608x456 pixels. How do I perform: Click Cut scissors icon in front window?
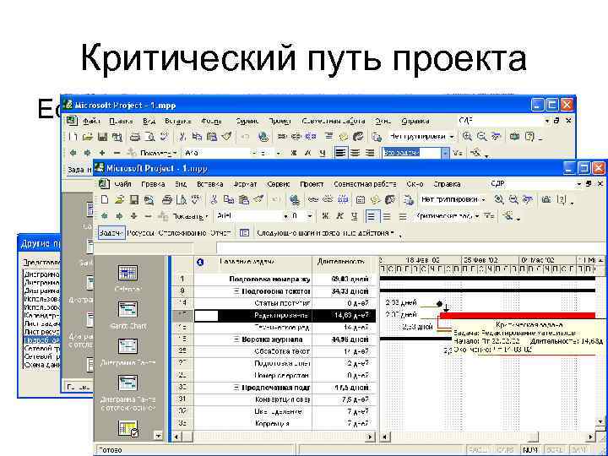click(x=214, y=199)
